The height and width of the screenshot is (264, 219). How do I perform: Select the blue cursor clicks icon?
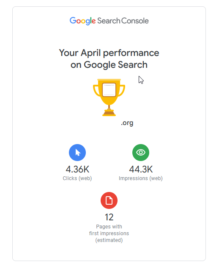coord(77,153)
